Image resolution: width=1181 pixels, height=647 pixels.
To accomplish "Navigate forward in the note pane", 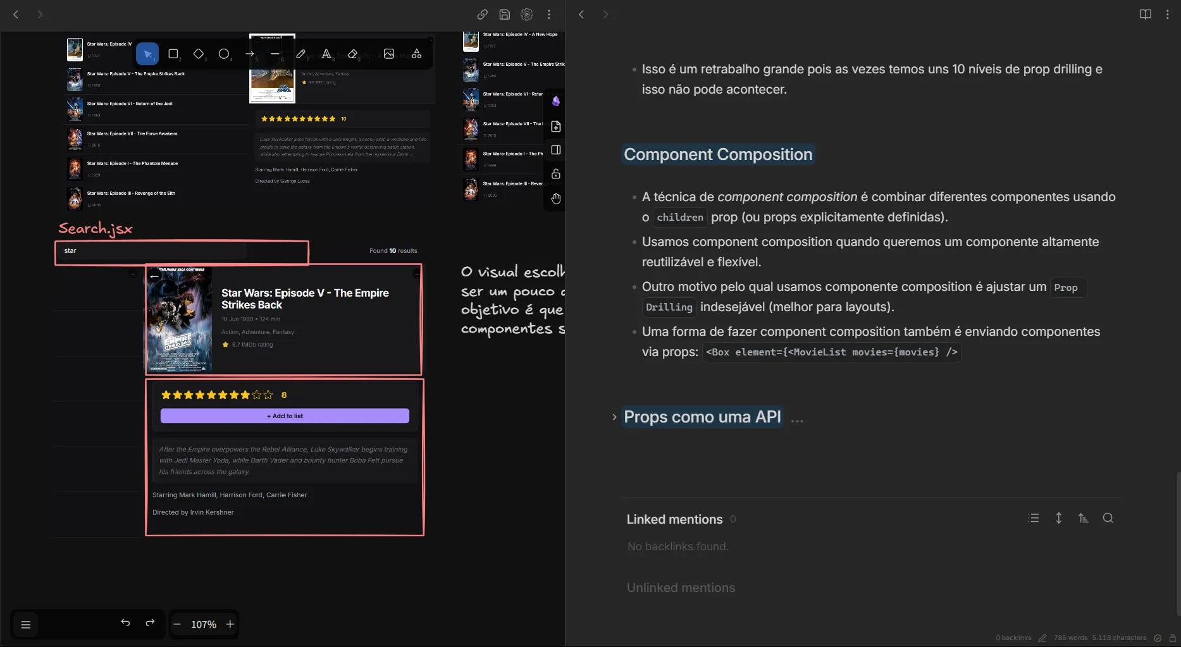I will 605,15.
